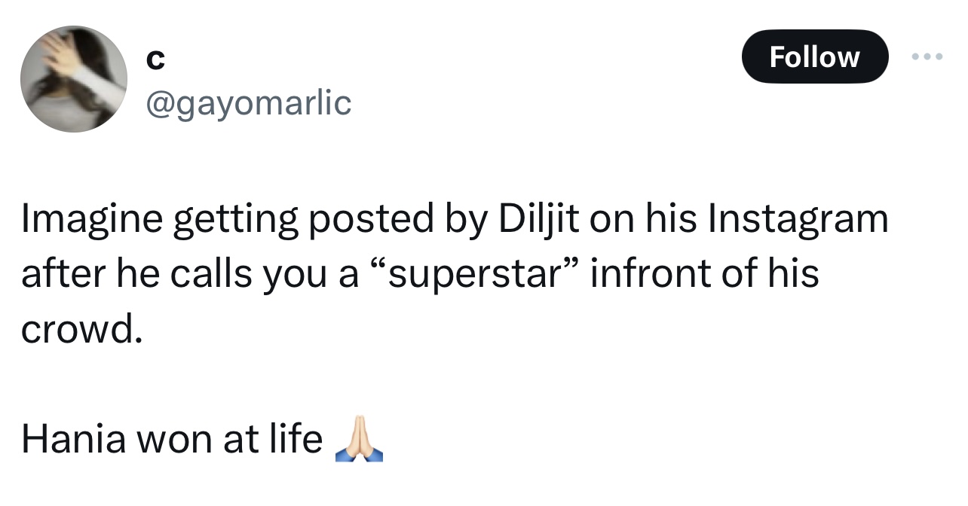
Task: Click the word "life" before the emoji
Action: click(295, 439)
